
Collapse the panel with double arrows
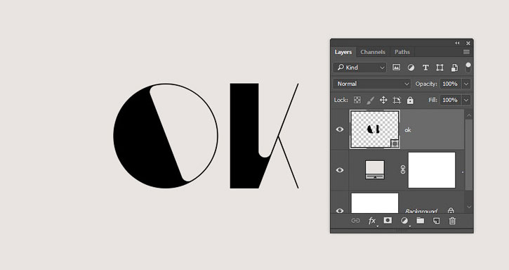[457, 43]
